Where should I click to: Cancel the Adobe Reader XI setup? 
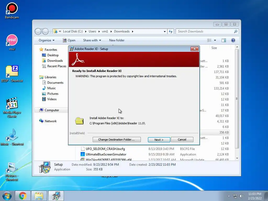click(x=182, y=139)
